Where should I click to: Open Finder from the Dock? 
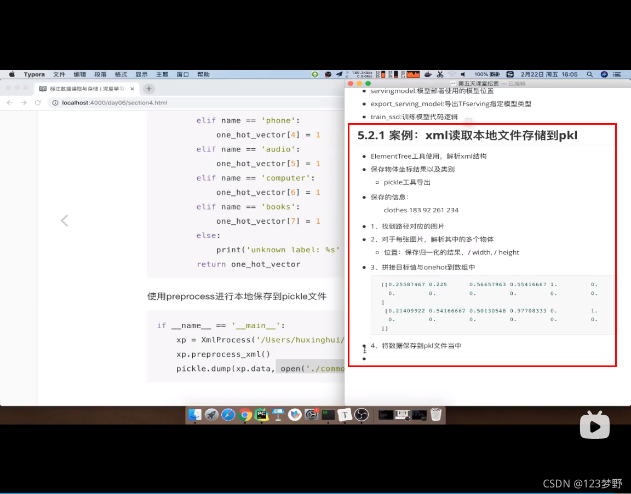[195, 415]
